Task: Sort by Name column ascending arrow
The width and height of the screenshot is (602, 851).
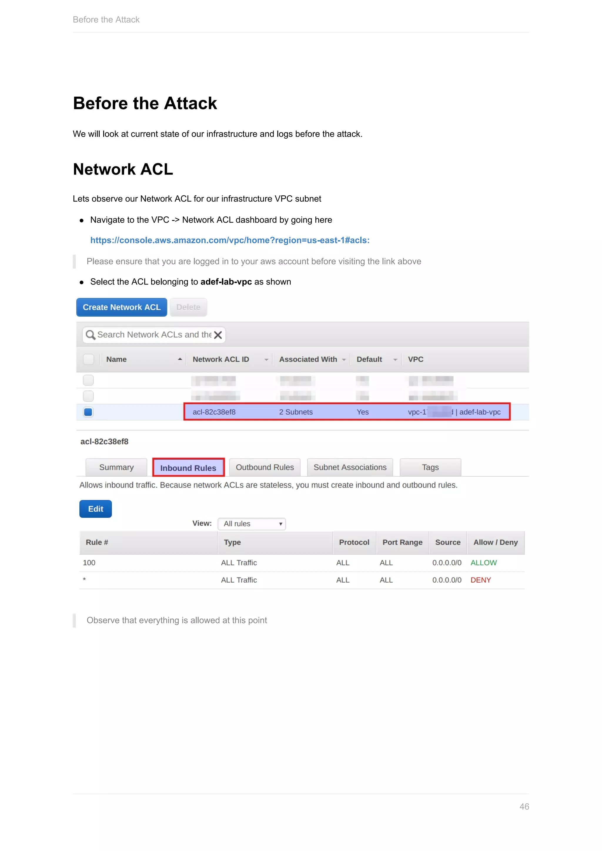Action: [x=180, y=359]
